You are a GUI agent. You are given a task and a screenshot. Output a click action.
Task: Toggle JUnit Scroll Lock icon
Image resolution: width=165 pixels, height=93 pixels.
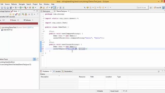click(19, 14)
